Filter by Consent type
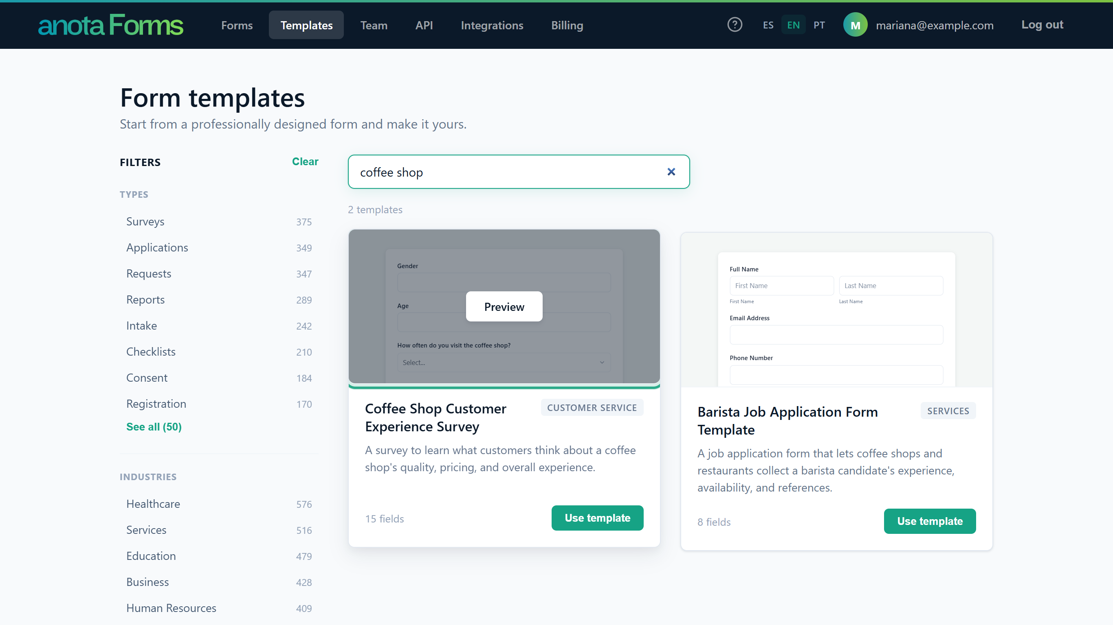The image size is (1113, 625). [219, 378]
